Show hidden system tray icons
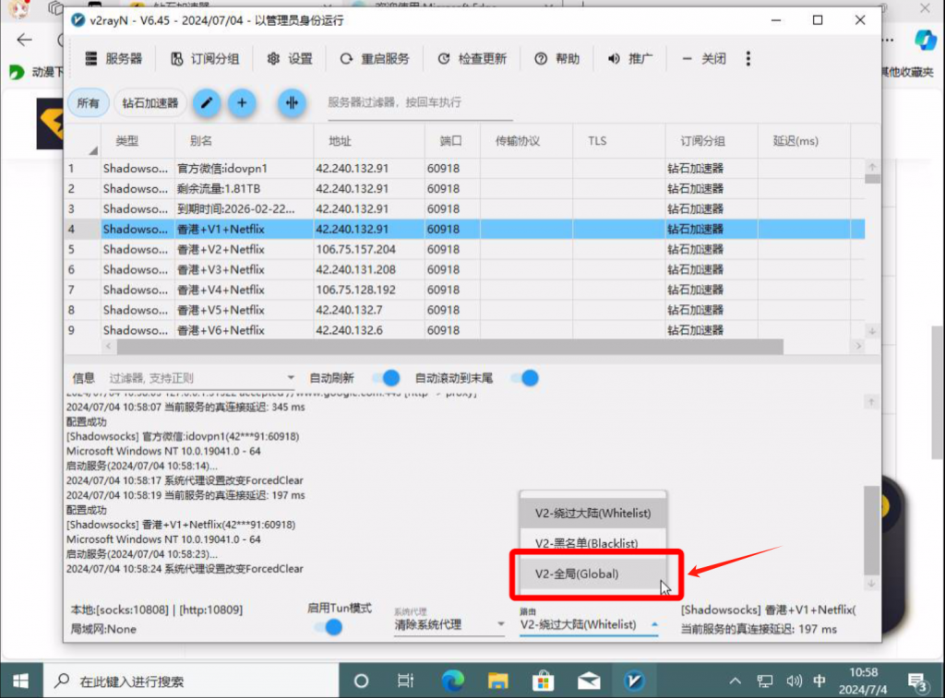The height and width of the screenshot is (698, 945). (x=735, y=681)
